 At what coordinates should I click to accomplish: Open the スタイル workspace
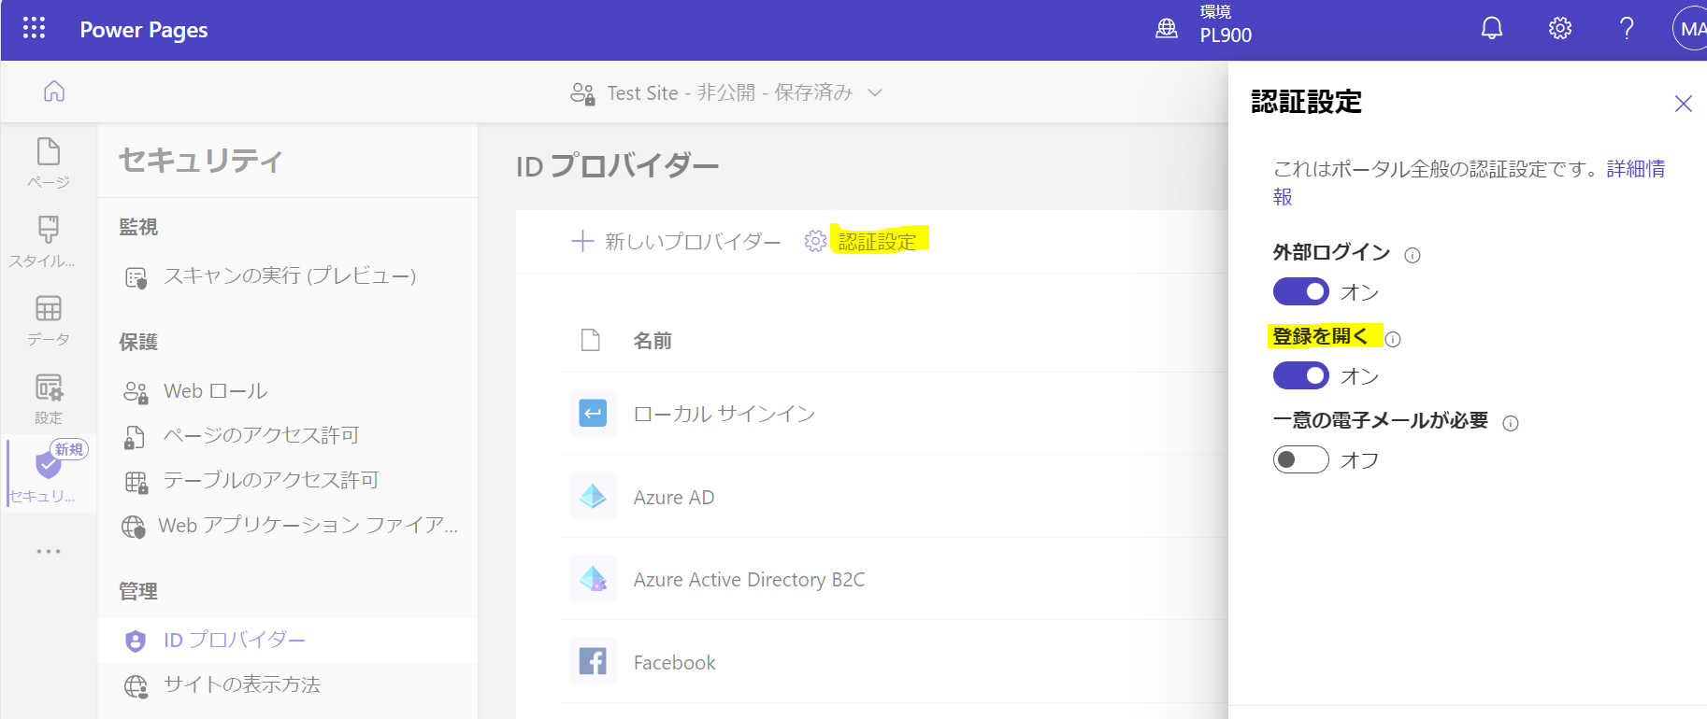pyautogui.click(x=49, y=242)
